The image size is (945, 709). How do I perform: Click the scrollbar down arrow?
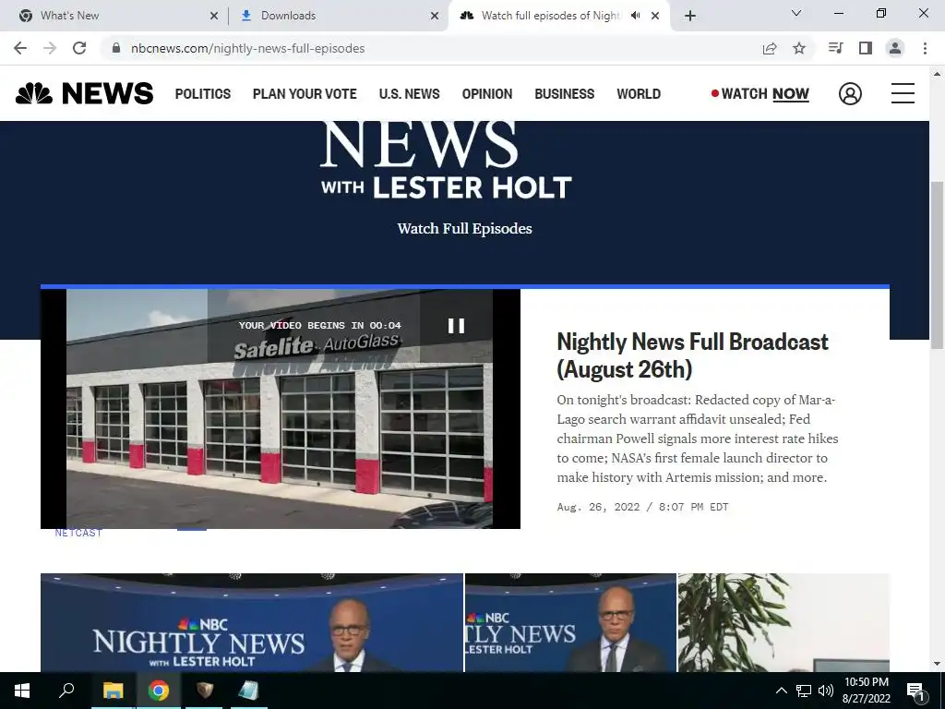pos(937,664)
